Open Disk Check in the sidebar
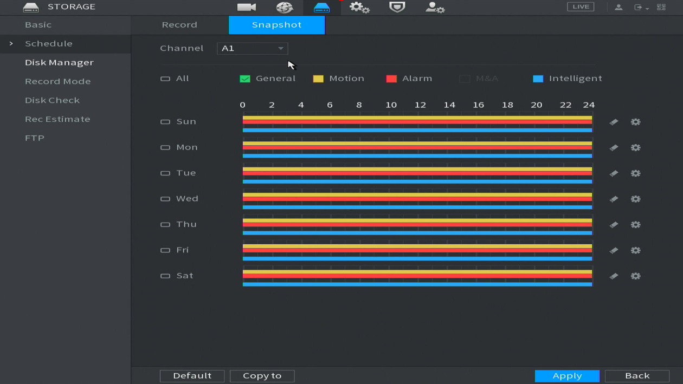This screenshot has height=384, width=683. (52, 100)
